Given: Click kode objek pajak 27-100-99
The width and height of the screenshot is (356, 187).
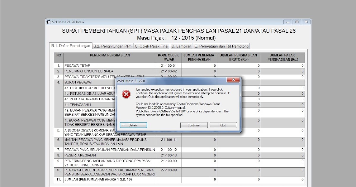Looking at the screenshot, I should [x=169, y=170].
